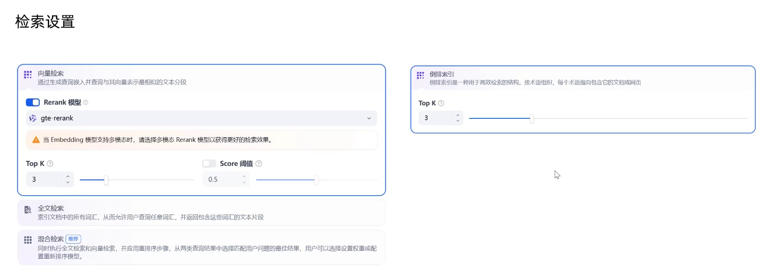Click the 倒排索引 grid icon

(x=420, y=75)
